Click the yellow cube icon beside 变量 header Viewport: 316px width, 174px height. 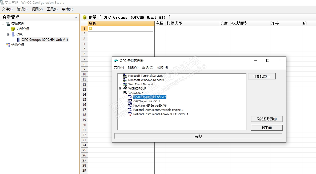(x=85, y=17)
